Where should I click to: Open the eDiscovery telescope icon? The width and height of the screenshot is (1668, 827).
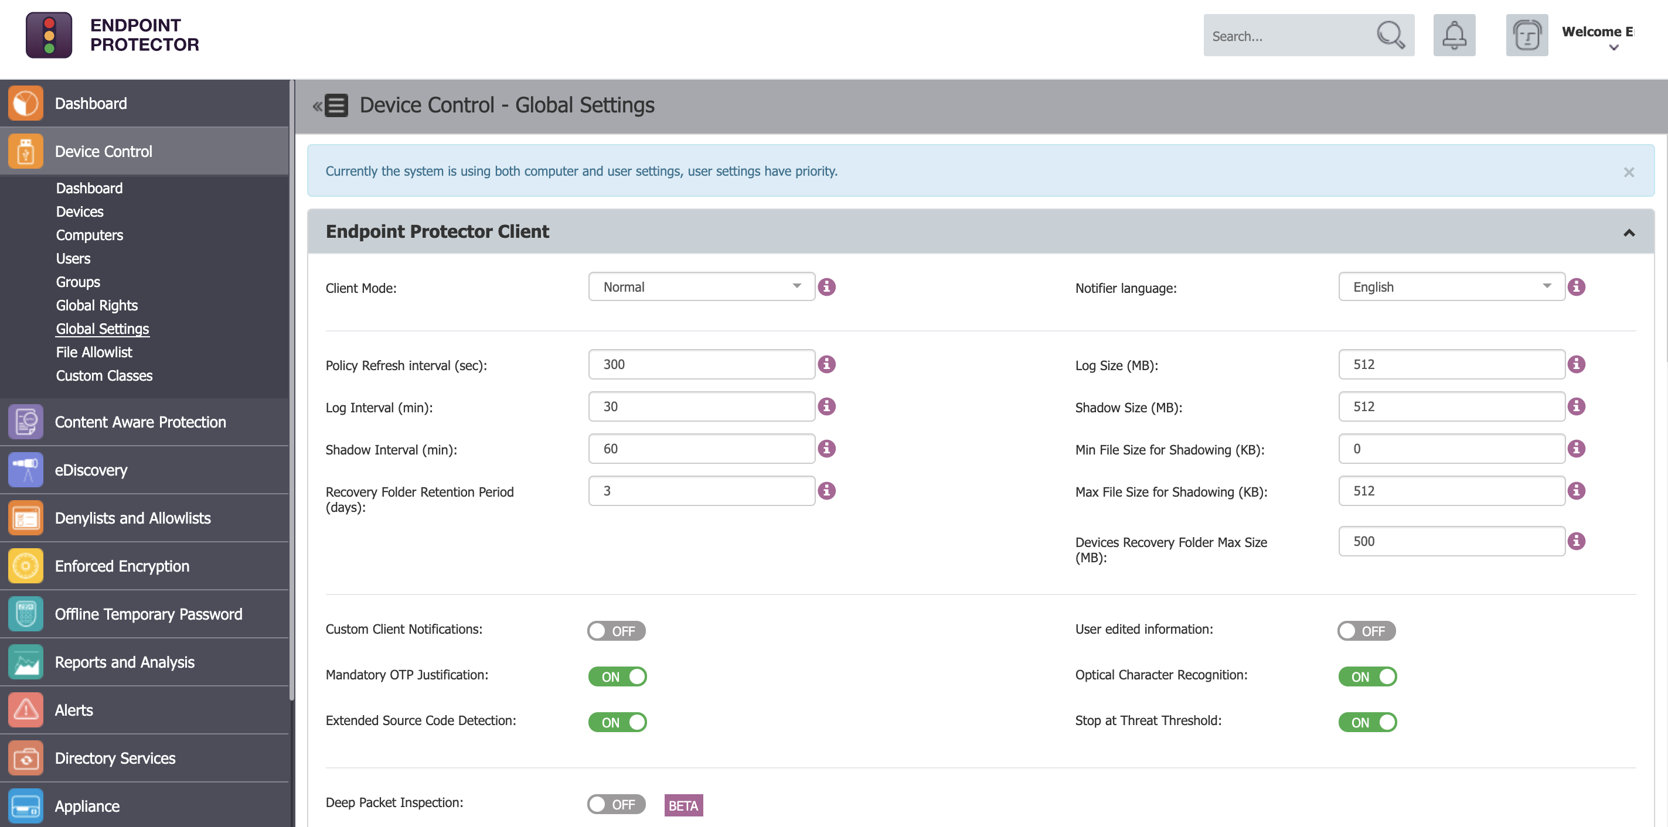point(26,470)
